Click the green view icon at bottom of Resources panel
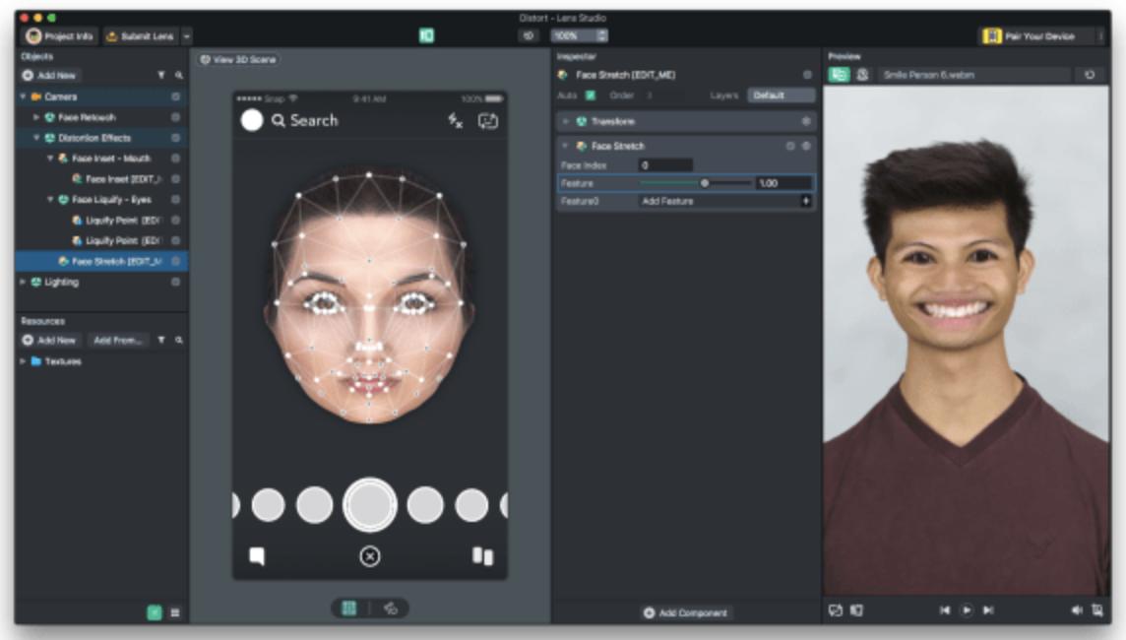 click(155, 612)
